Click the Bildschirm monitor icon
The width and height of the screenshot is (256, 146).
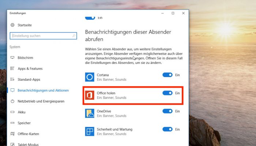(x=12, y=58)
